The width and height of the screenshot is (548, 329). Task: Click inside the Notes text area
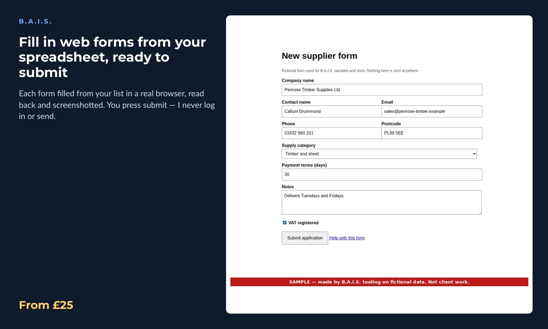tap(381, 202)
